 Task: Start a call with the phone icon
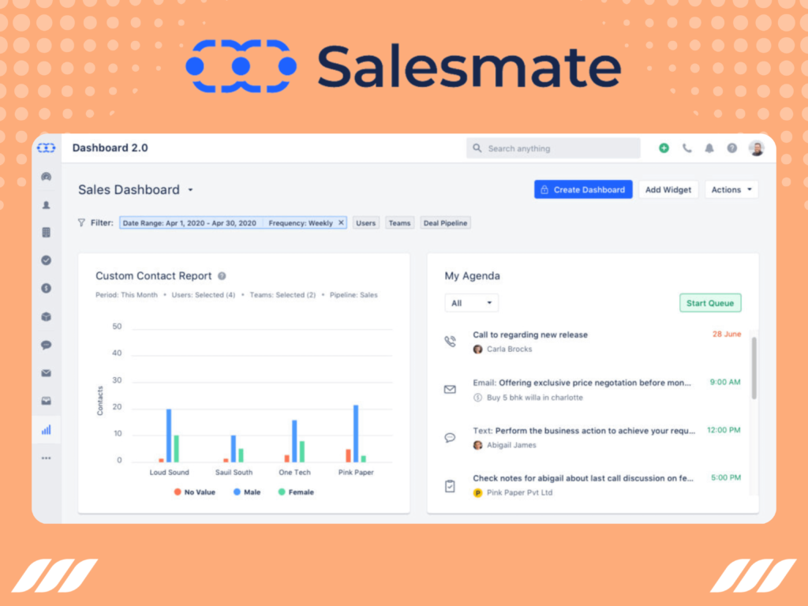tap(686, 148)
